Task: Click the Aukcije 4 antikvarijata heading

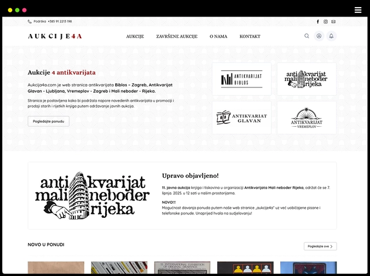Action: pyautogui.click(x=62, y=72)
